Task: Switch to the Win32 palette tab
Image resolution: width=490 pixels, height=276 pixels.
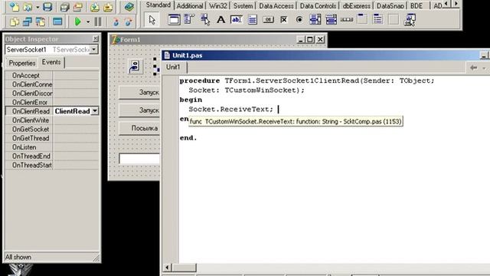Action: pos(217,6)
